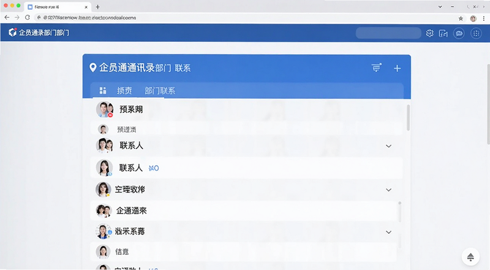490x270 pixels.
Task: Click the contact list vertical scrollbar
Action: 408,118
